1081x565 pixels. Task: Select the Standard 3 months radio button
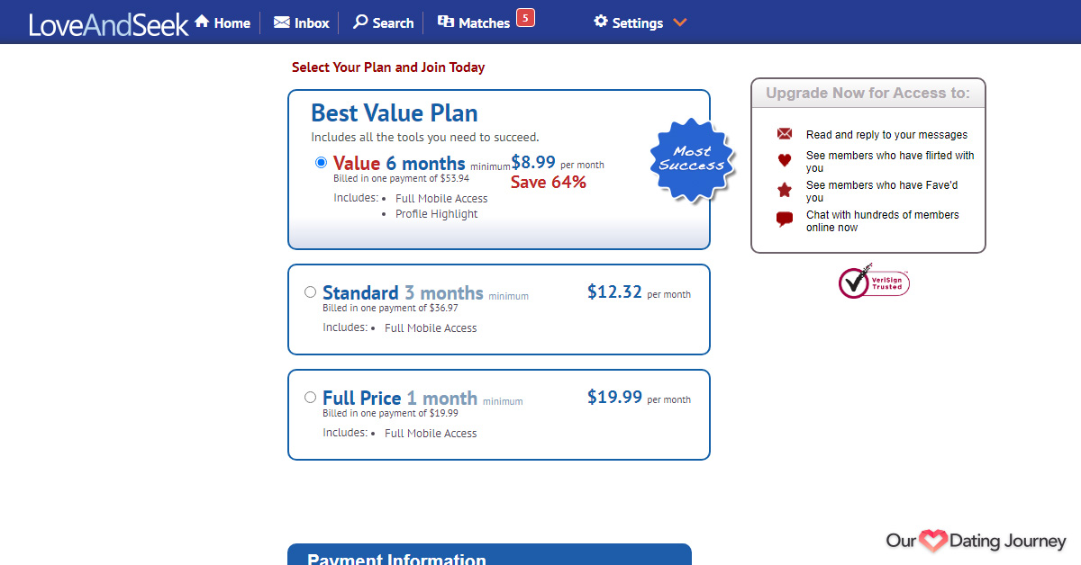311,292
